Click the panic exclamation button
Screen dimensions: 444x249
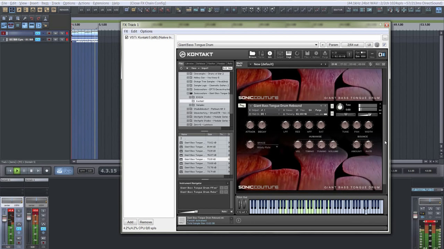point(349,54)
